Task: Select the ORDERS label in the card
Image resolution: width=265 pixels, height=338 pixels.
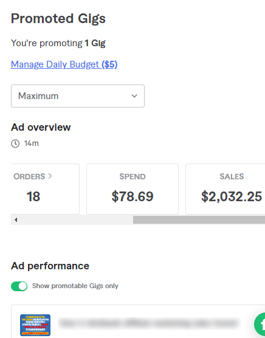Action: pos(29,176)
